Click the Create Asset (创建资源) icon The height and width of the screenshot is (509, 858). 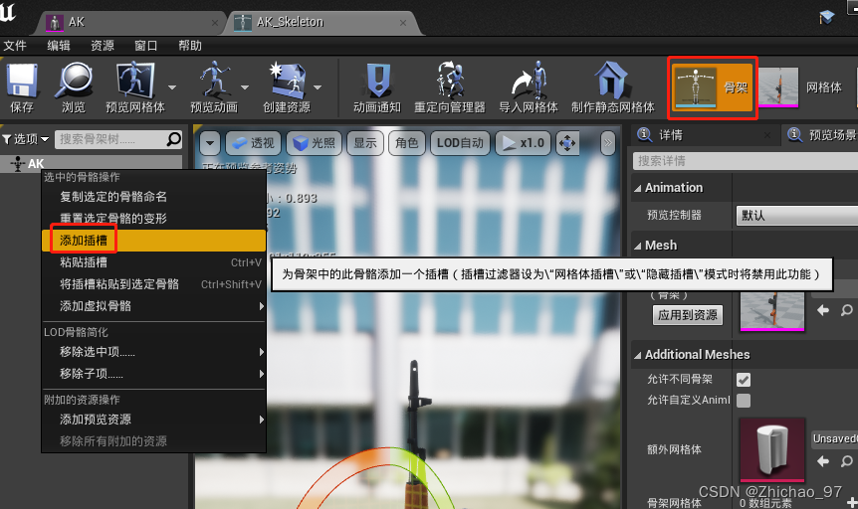pos(287,80)
